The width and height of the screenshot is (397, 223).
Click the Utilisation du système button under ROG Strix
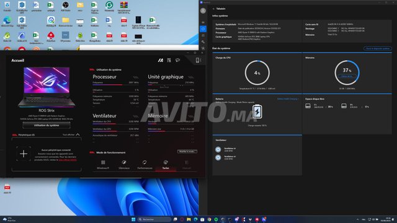(x=47, y=125)
